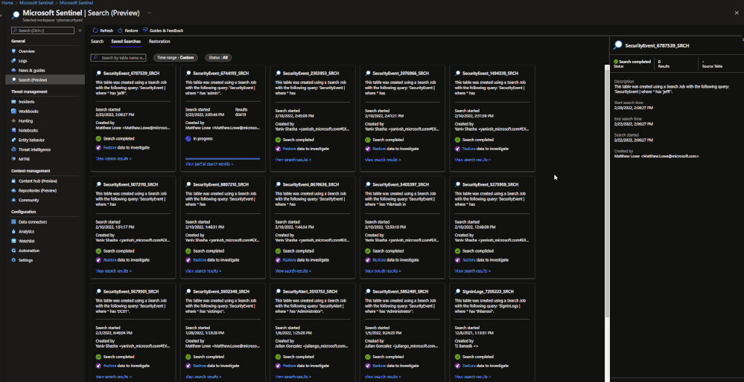Open Automation page
This screenshot has height=382, width=744.
(29, 250)
